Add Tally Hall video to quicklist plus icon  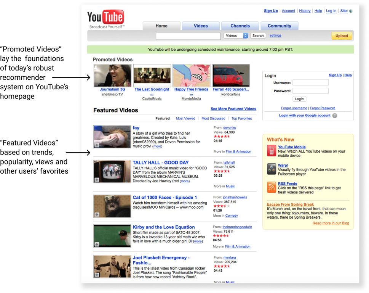click(x=97, y=180)
